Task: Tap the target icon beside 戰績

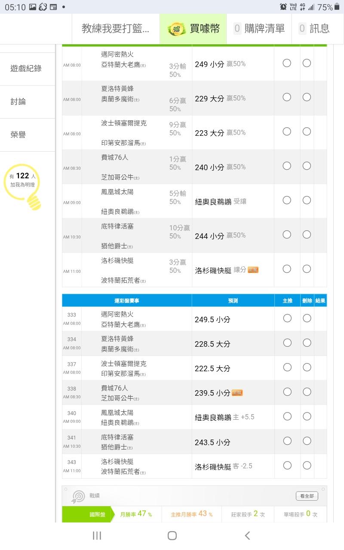Action: click(78, 496)
